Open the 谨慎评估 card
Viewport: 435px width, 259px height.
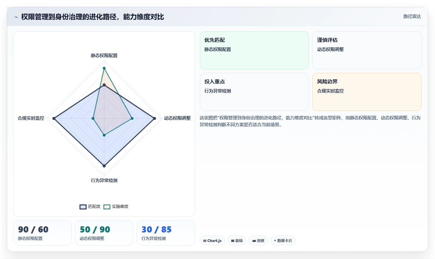[x=367, y=50]
